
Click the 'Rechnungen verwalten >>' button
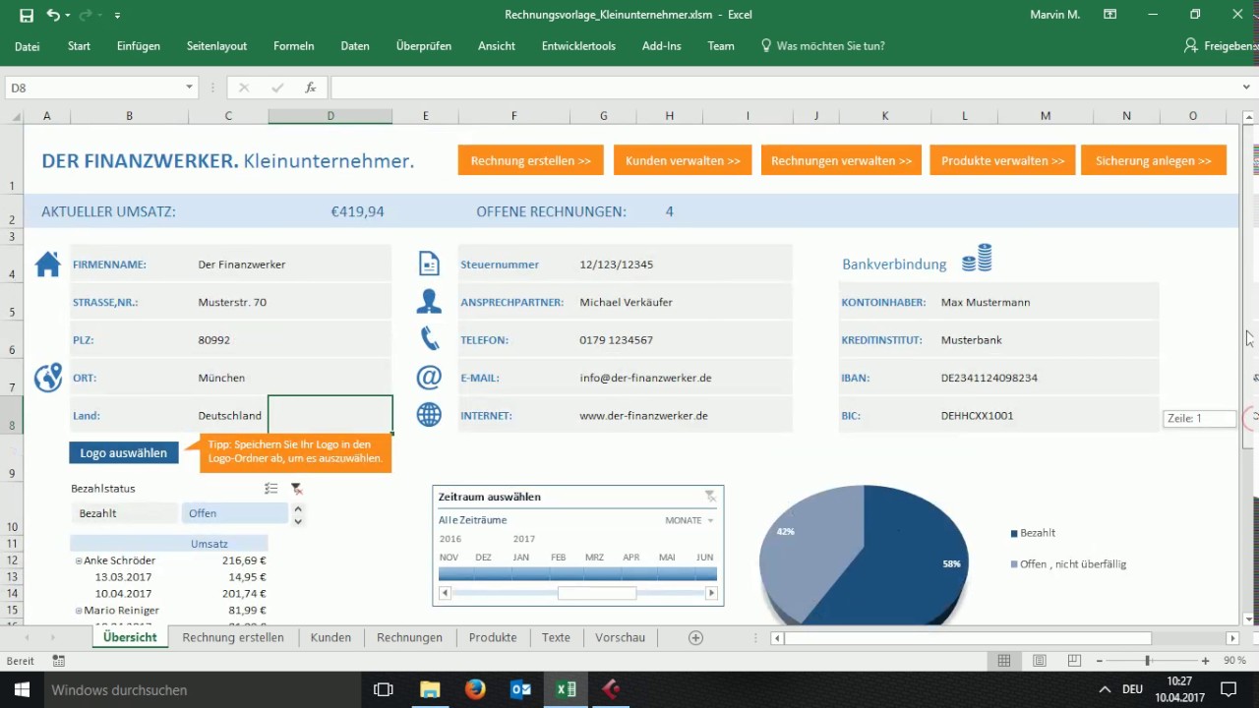point(841,160)
